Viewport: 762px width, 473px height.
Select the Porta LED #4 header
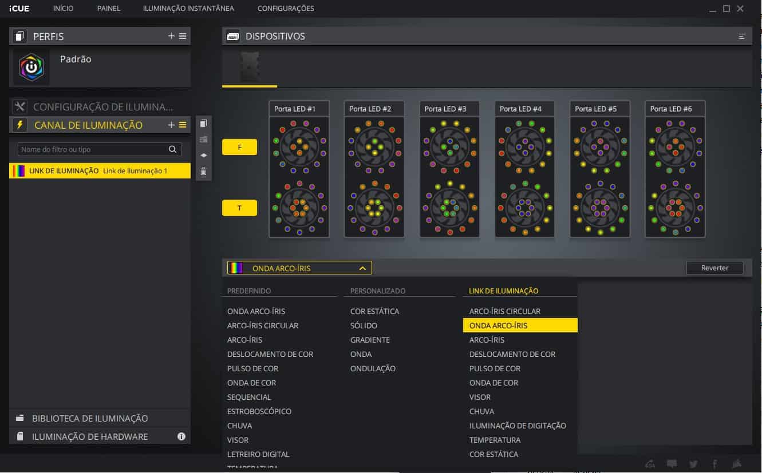tap(524, 109)
